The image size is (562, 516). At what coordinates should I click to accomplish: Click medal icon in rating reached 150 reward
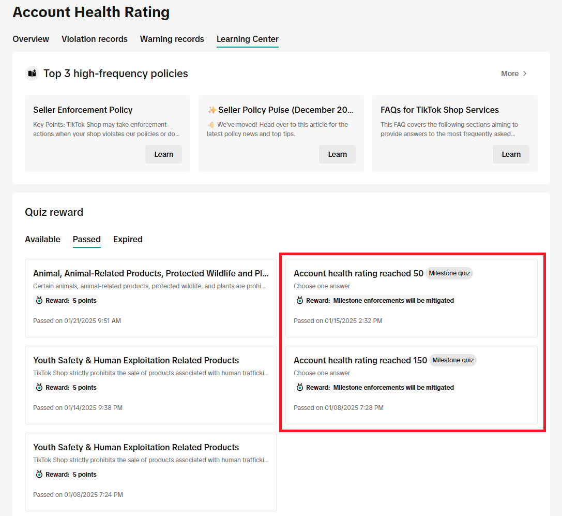(x=300, y=388)
